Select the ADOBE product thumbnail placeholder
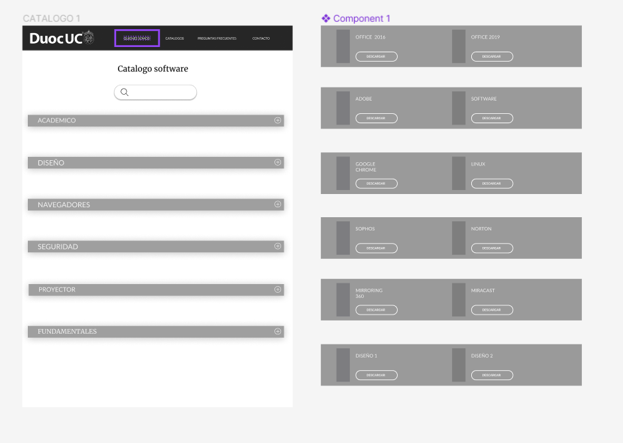Screen dimensions: 623x443 pyautogui.click(x=343, y=108)
